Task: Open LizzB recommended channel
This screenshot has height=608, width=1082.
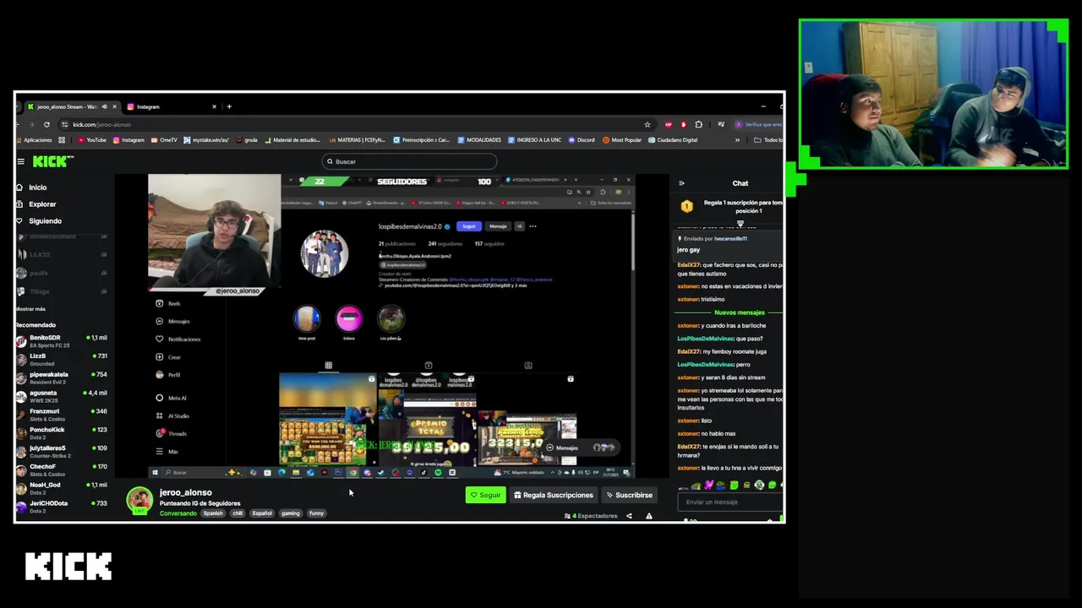Action: point(61,360)
